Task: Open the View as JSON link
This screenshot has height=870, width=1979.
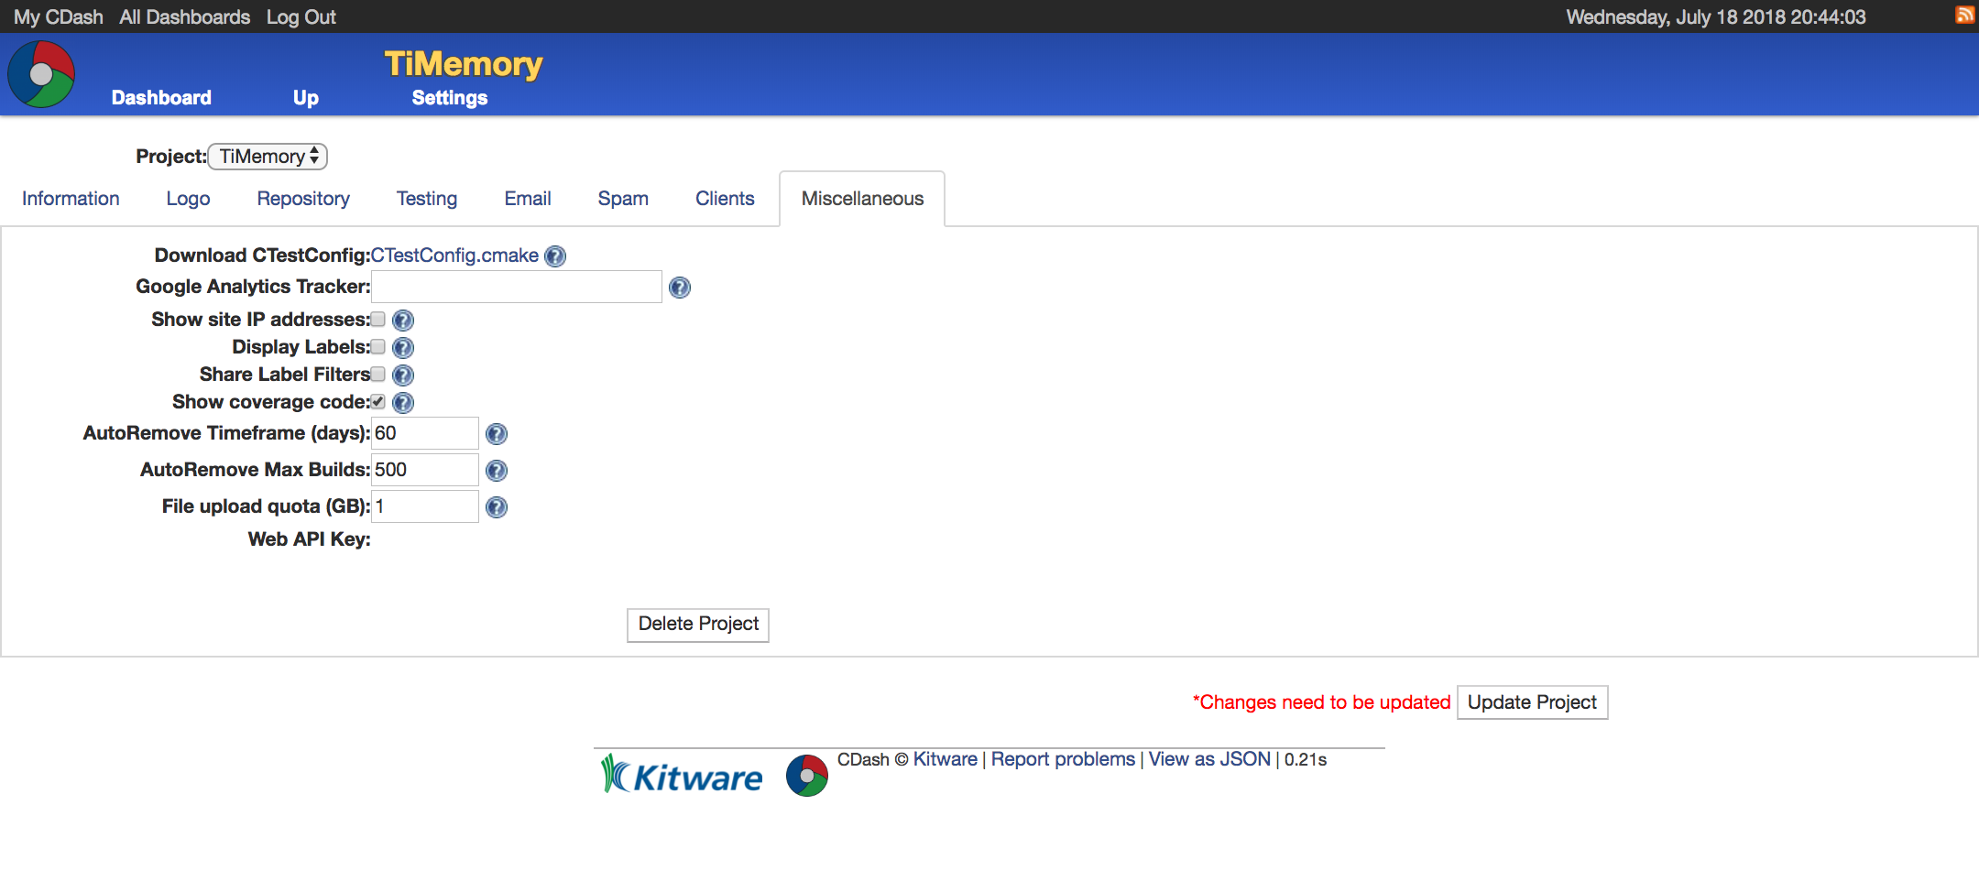Action: (1209, 759)
